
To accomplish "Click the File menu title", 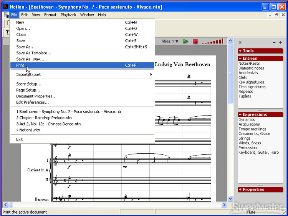I will 14,15.
